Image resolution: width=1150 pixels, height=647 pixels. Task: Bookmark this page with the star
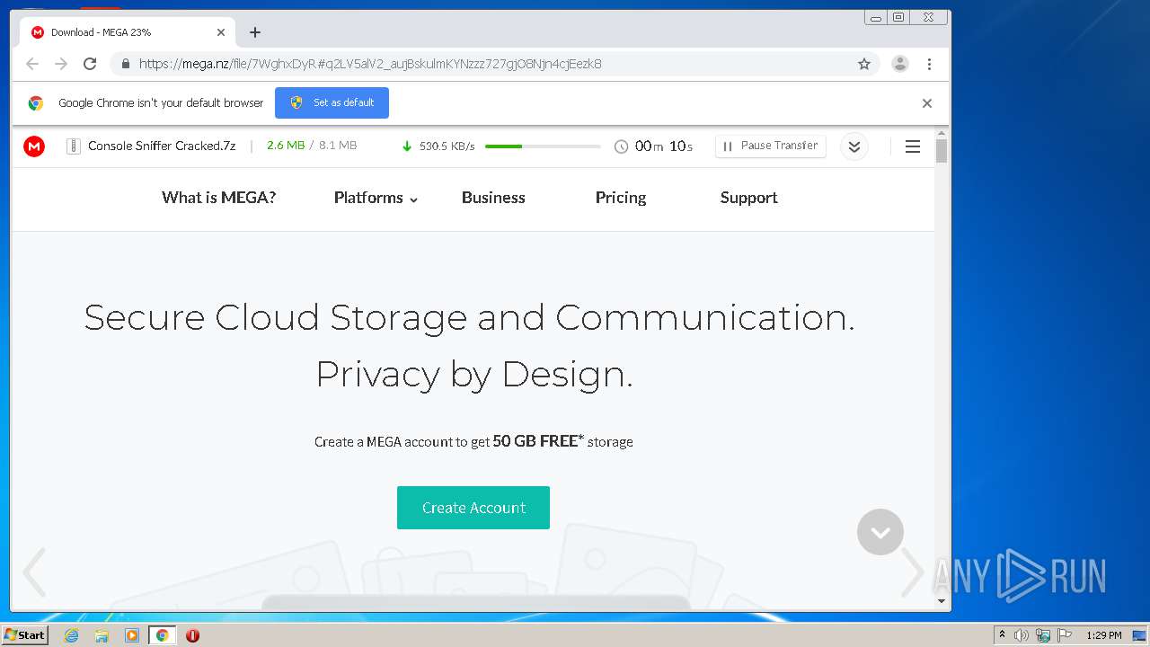pyautogui.click(x=864, y=64)
